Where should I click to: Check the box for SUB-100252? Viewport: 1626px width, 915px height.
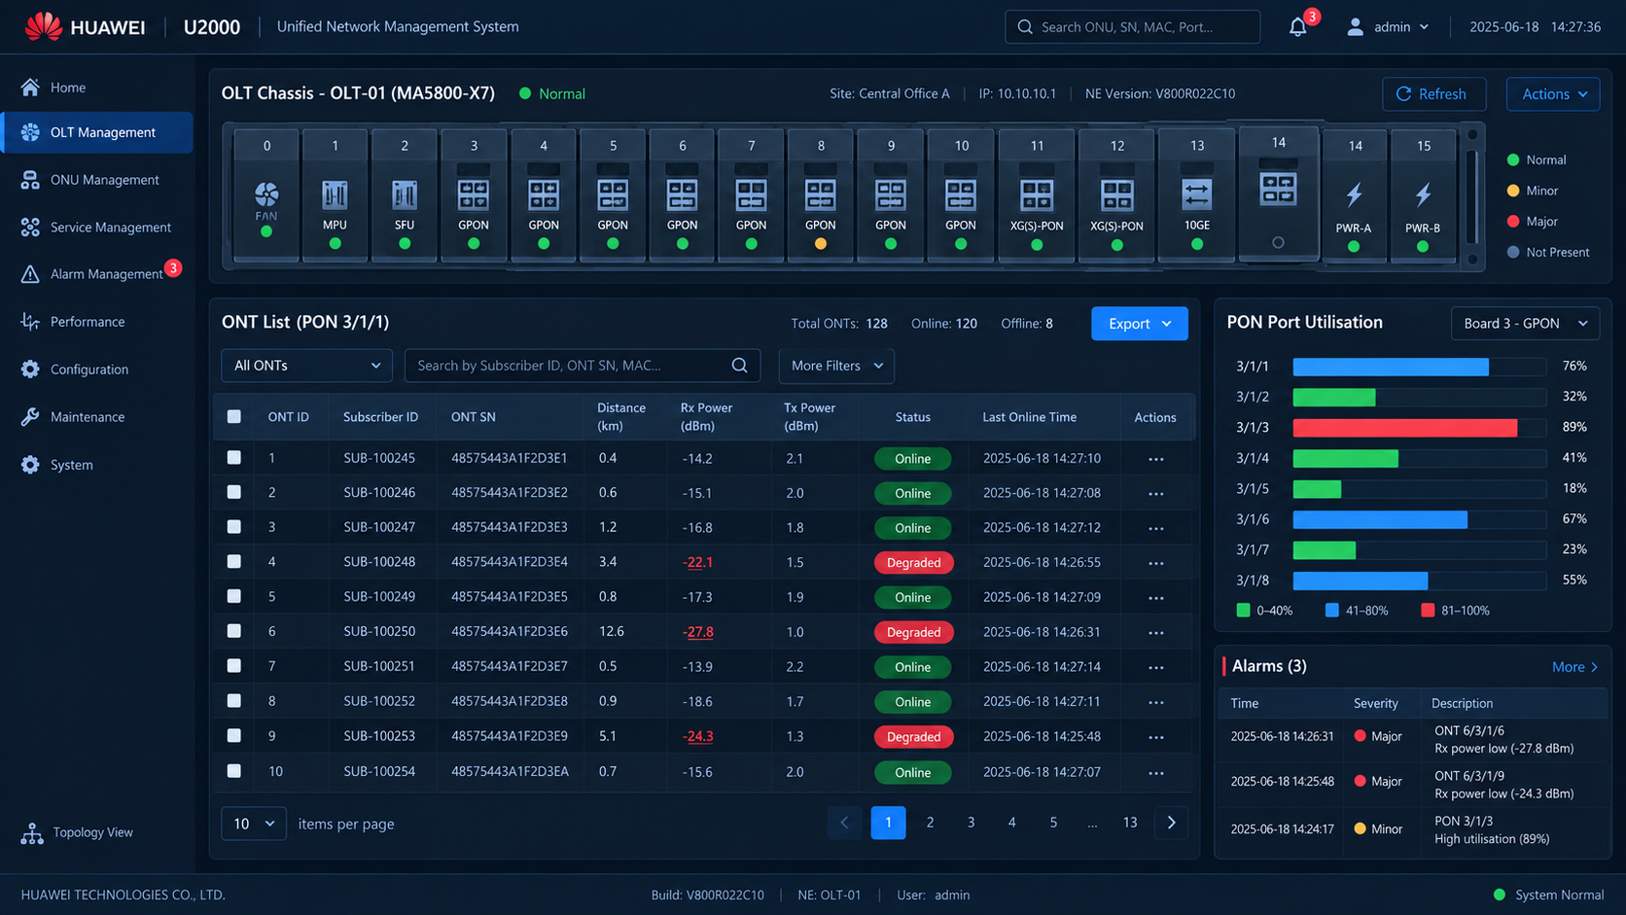[234, 700]
